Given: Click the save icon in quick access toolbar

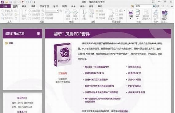Looking at the screenshot, I should click(x=11, y=2).
